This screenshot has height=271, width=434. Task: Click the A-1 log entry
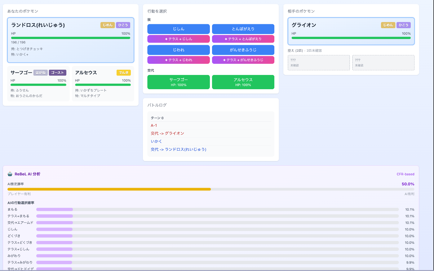point(154,125)
